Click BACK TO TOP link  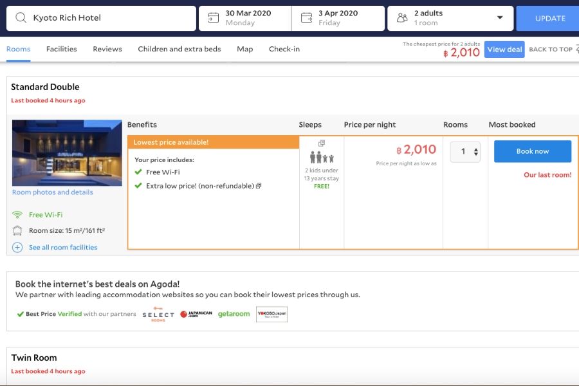pyautogui.click(x=551, y=50)
